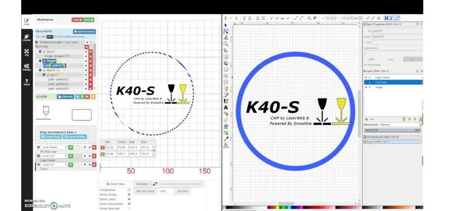Click the X Min value field 22.25
The width and height of the screenshot is (454, 211).
tap(110, 147)
